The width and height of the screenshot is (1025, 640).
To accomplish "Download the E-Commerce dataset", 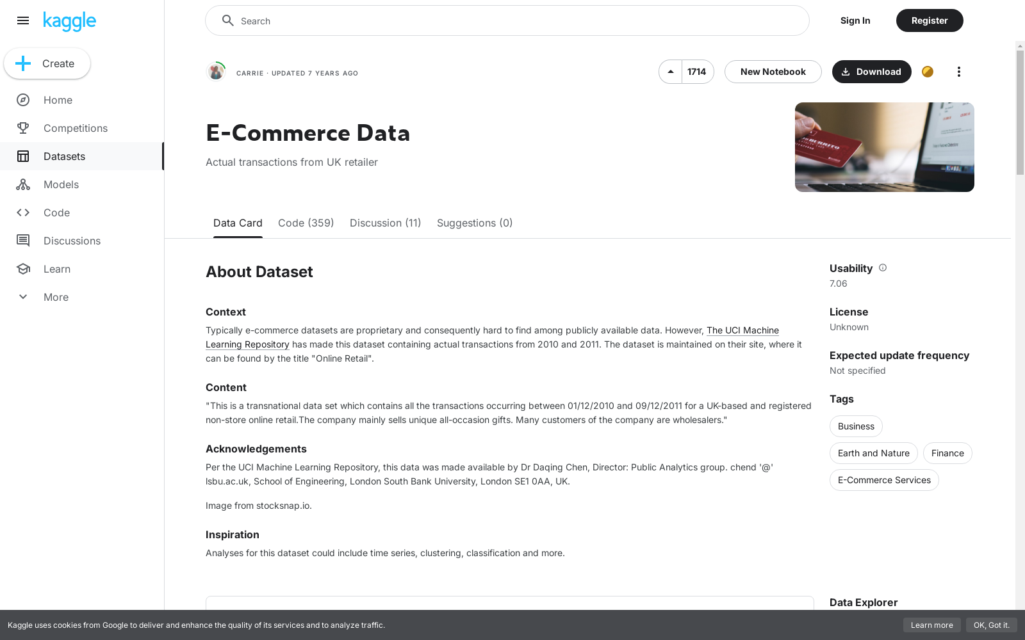I will tap(871, 72).
